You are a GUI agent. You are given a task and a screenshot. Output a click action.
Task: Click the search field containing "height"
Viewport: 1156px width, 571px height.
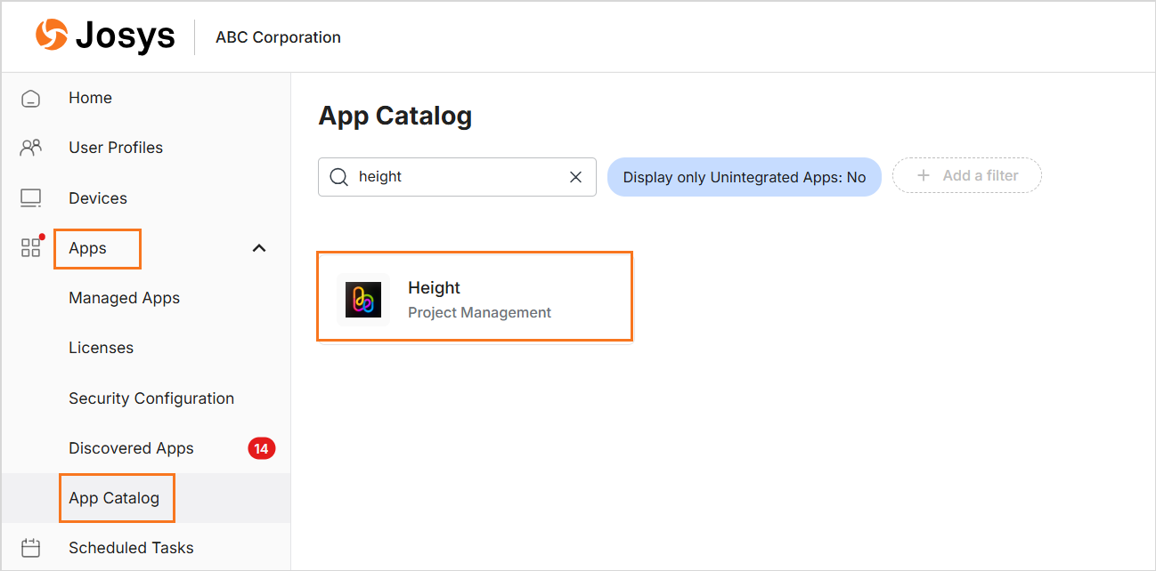(x=457, y=177)
